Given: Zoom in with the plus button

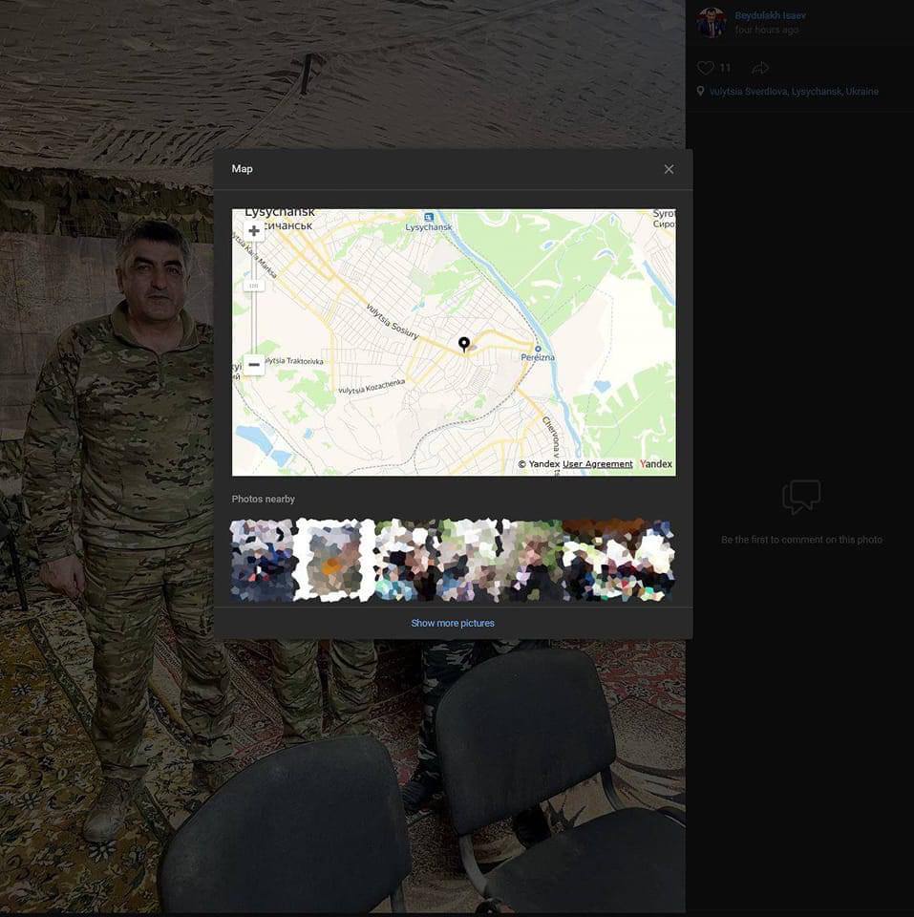Looking at the screenshot, I should tap(254, 231).
